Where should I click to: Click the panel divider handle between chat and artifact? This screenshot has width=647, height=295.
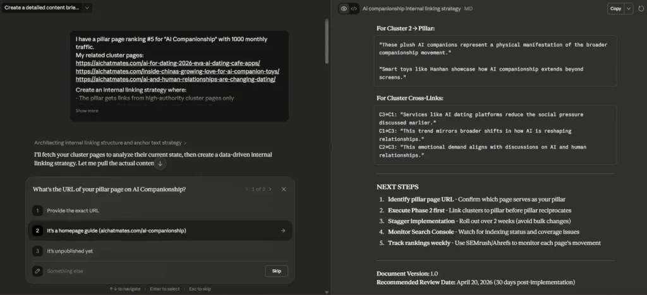click(330, 147)
